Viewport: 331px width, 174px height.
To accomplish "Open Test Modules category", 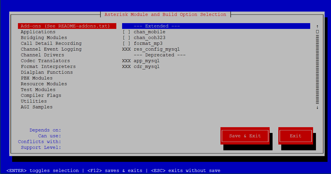I will click(x=38, y=90).
